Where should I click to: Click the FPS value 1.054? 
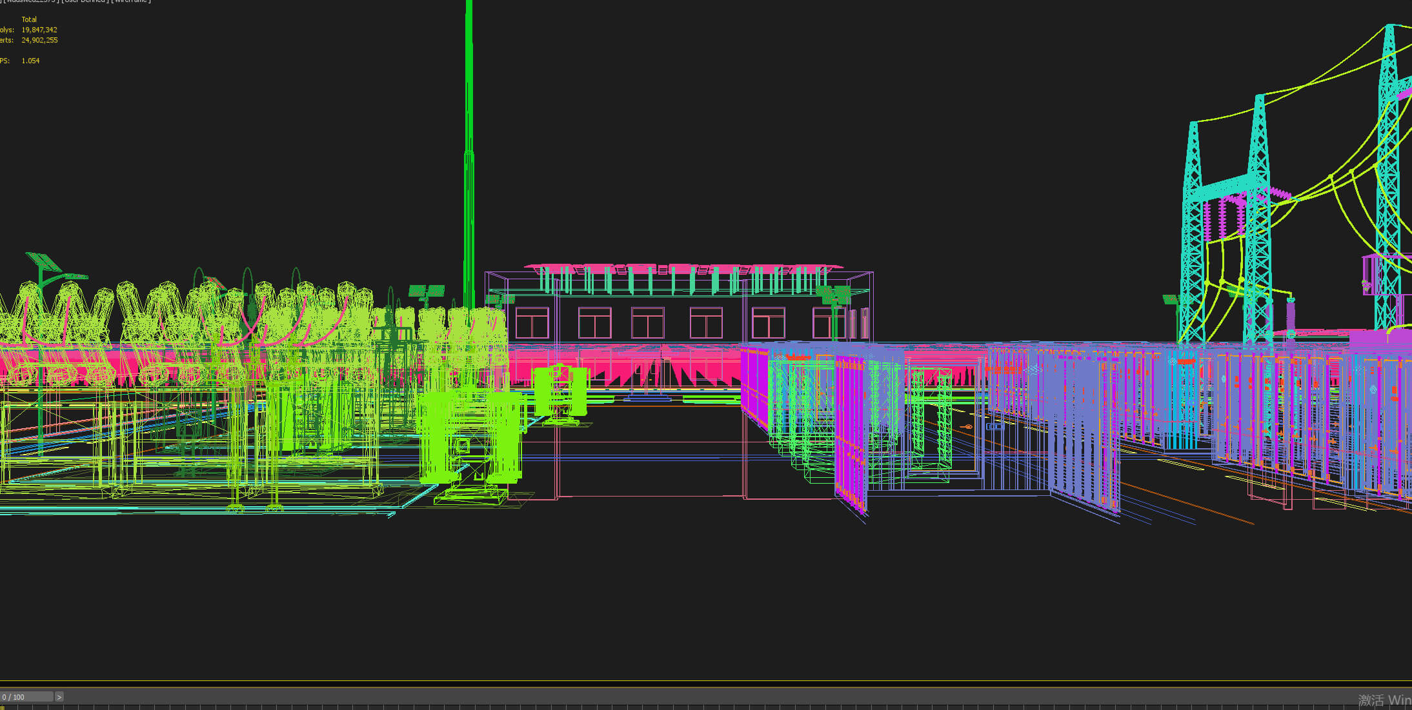point(30,61)
